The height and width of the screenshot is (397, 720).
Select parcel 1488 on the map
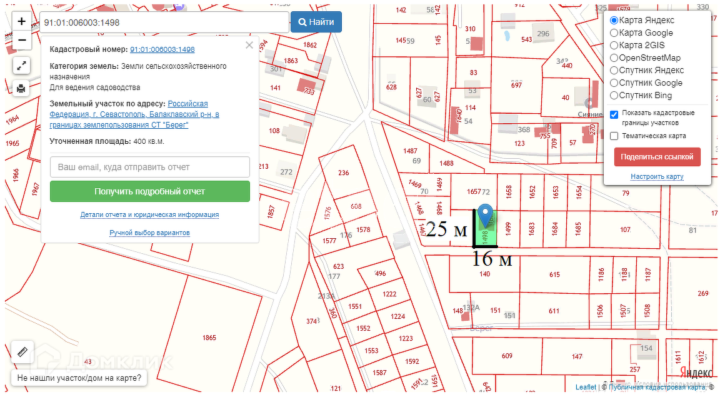pyautogui.click(x=446, y=163)
